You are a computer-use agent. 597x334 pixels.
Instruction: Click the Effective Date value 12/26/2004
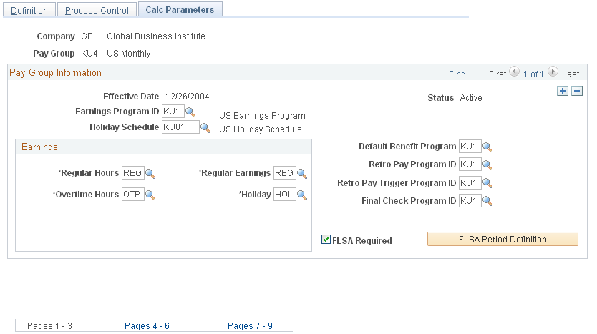point(187,97)
